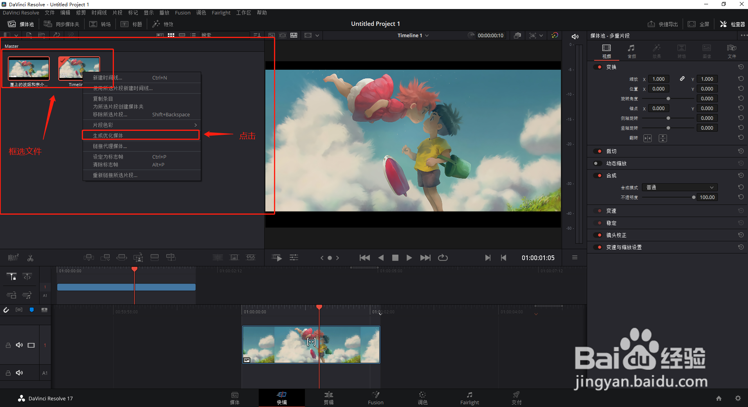Open the Timeline 1 dropdown
748x407 pixels.
[x=413, y=36]
